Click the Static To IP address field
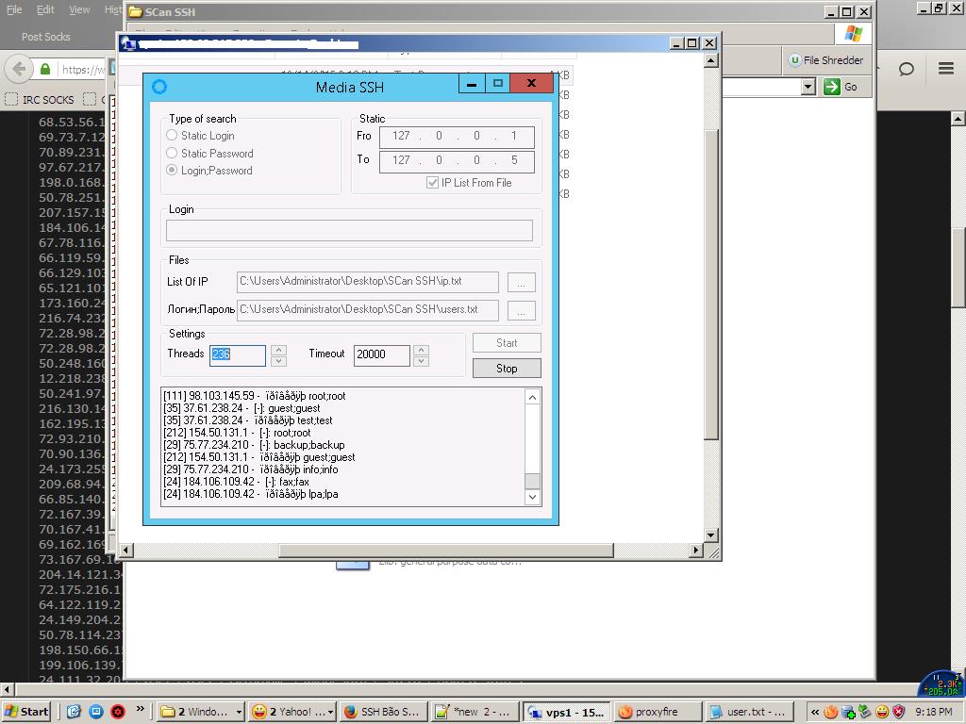 (x=457, y=160)
